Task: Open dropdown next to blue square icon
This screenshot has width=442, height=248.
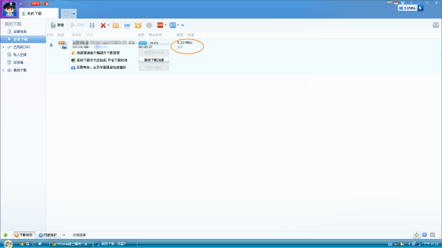Action: pyautogui.click(x=178, y=25)
